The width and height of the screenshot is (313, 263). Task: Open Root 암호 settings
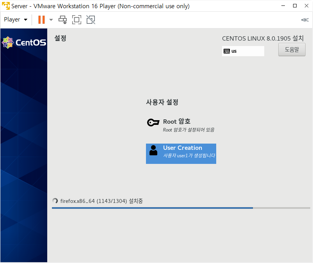coord(181,125)
